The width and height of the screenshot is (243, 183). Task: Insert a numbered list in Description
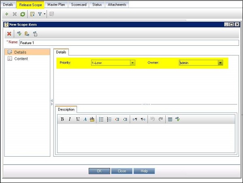pyautogui.click(x=109, y=119)
